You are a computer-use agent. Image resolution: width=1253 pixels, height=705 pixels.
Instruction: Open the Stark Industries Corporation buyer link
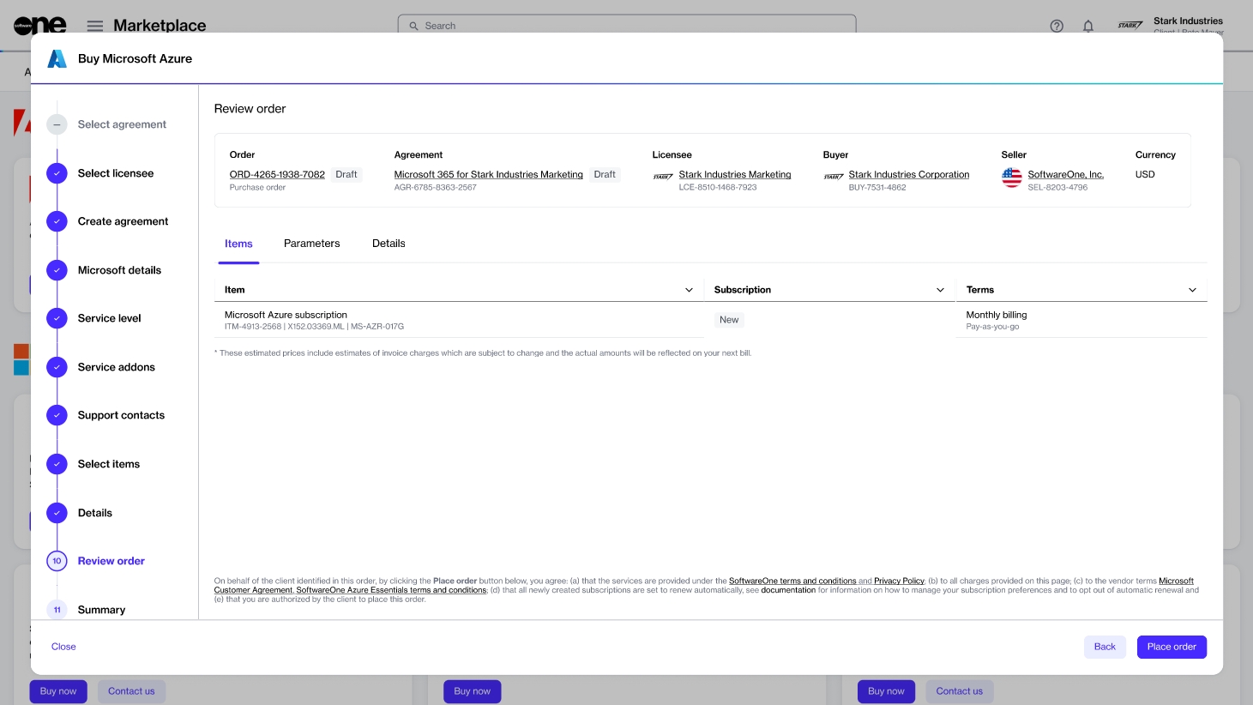coord(908,174)
